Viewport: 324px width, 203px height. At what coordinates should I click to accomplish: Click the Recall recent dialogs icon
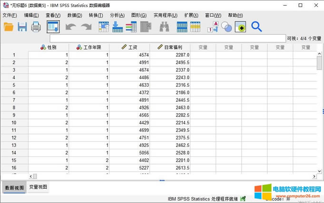(53, 27)
